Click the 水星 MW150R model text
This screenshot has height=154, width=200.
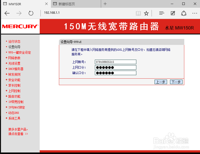(x=179, y=28)
